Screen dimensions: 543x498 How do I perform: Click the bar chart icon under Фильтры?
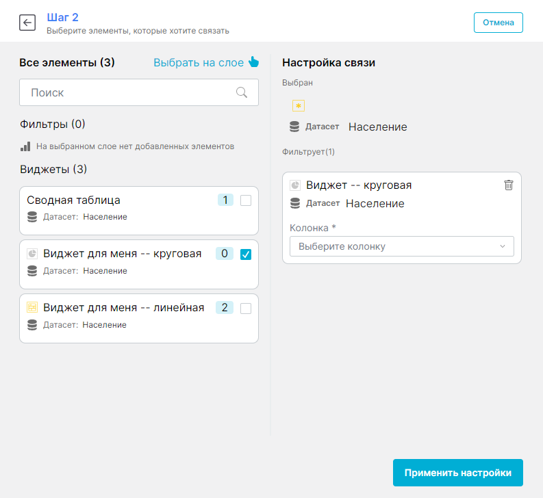click(x=25, y=146)
